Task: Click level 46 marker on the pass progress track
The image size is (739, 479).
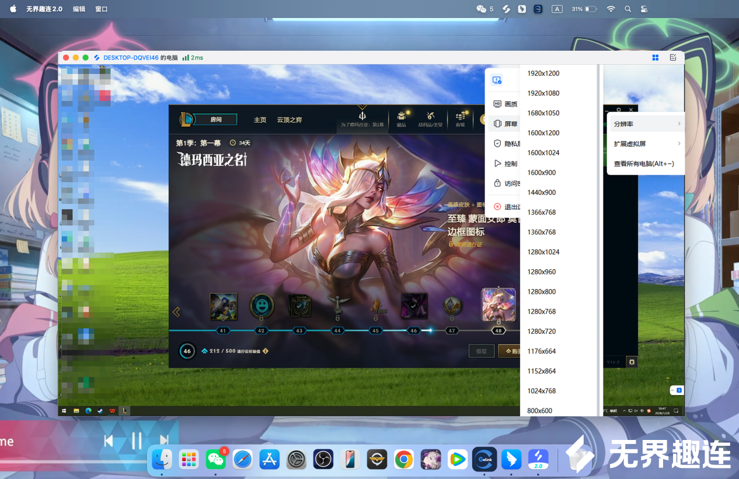Action: coord(414,330)
